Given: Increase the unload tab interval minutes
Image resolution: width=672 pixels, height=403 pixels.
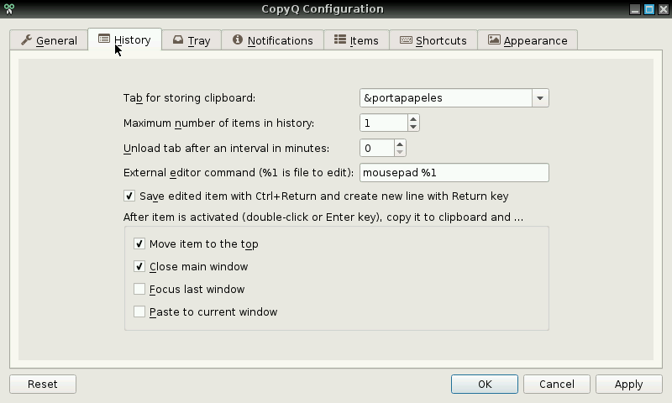Looking at the screenshot, I should pos(400,144).
